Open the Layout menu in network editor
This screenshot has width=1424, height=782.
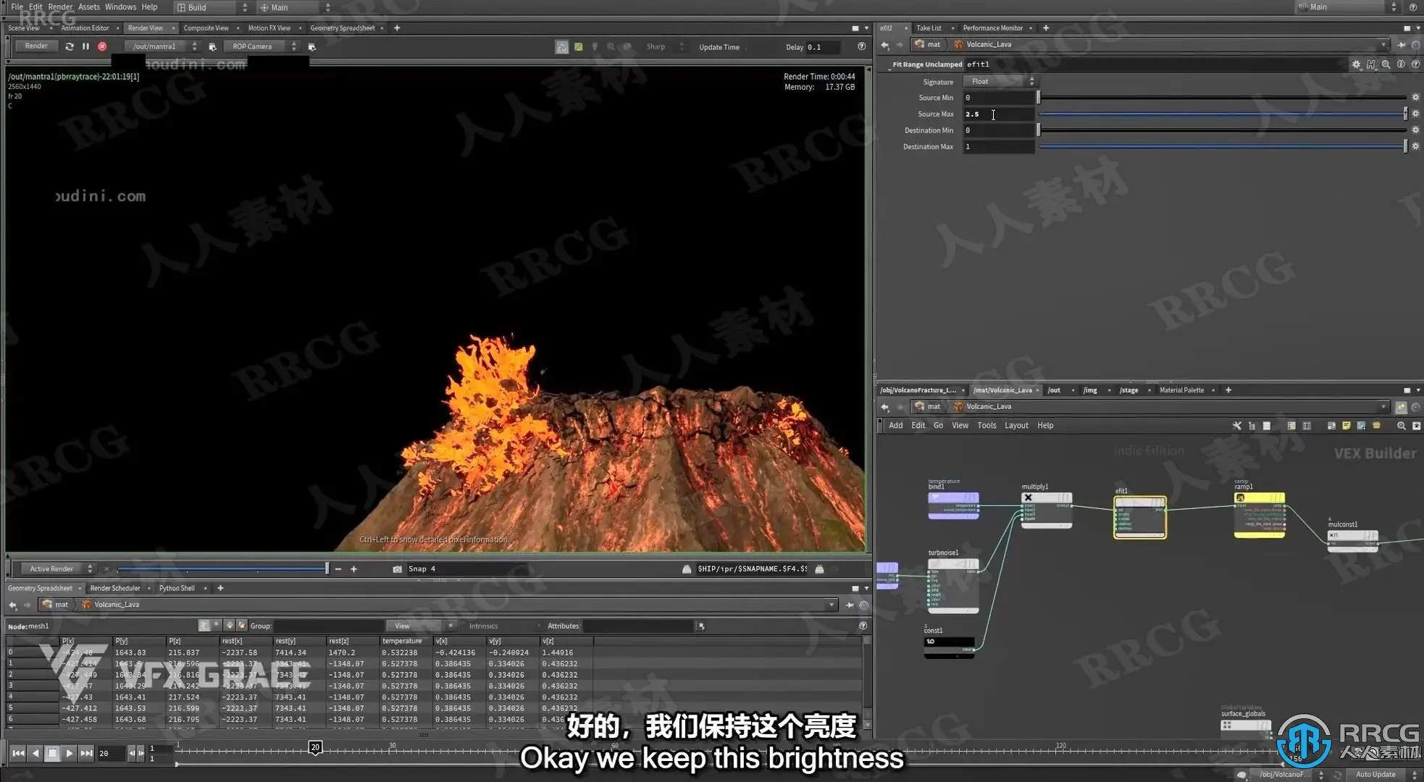coord(1015,426)
